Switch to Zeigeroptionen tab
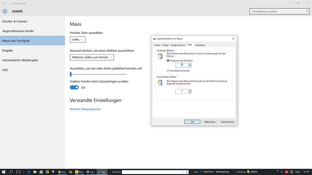This screenshot has height=175, width=312. [x=178, y=45]
